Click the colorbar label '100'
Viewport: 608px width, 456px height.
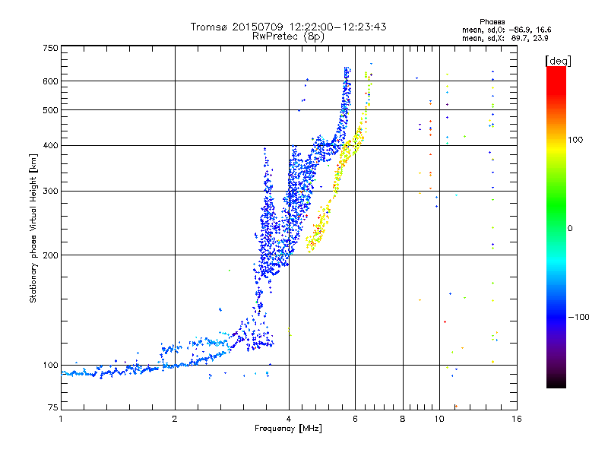575,140
